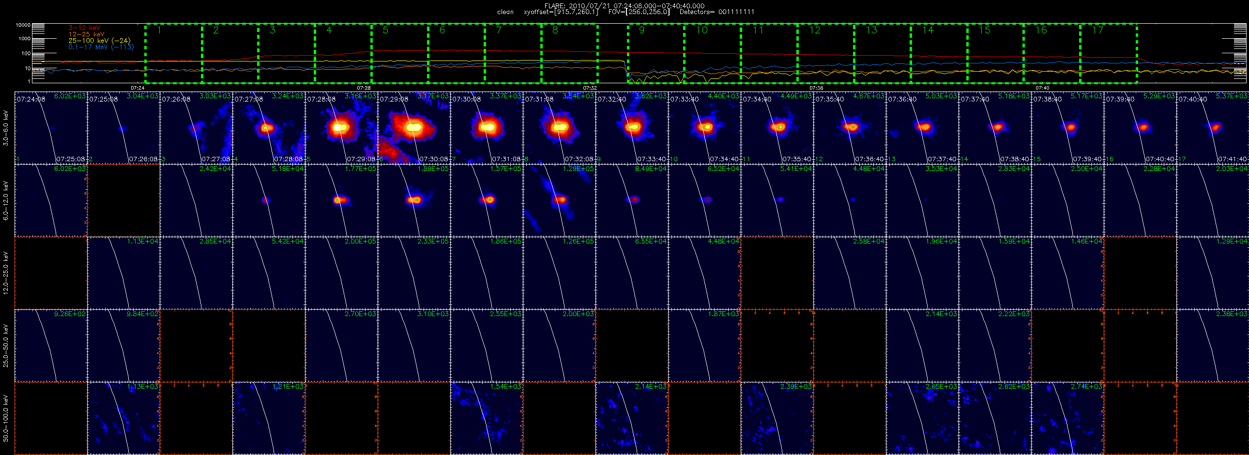View the 3.0-6.0 keV image for interval 9
The height and width of the screenshot is (455, 1249).
pyautogui.click(x=632, y=127)
